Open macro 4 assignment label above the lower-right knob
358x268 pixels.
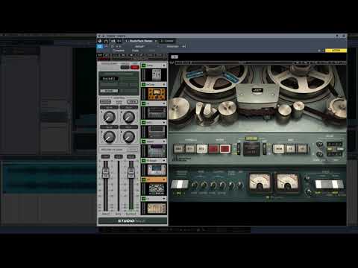point(128,127)
